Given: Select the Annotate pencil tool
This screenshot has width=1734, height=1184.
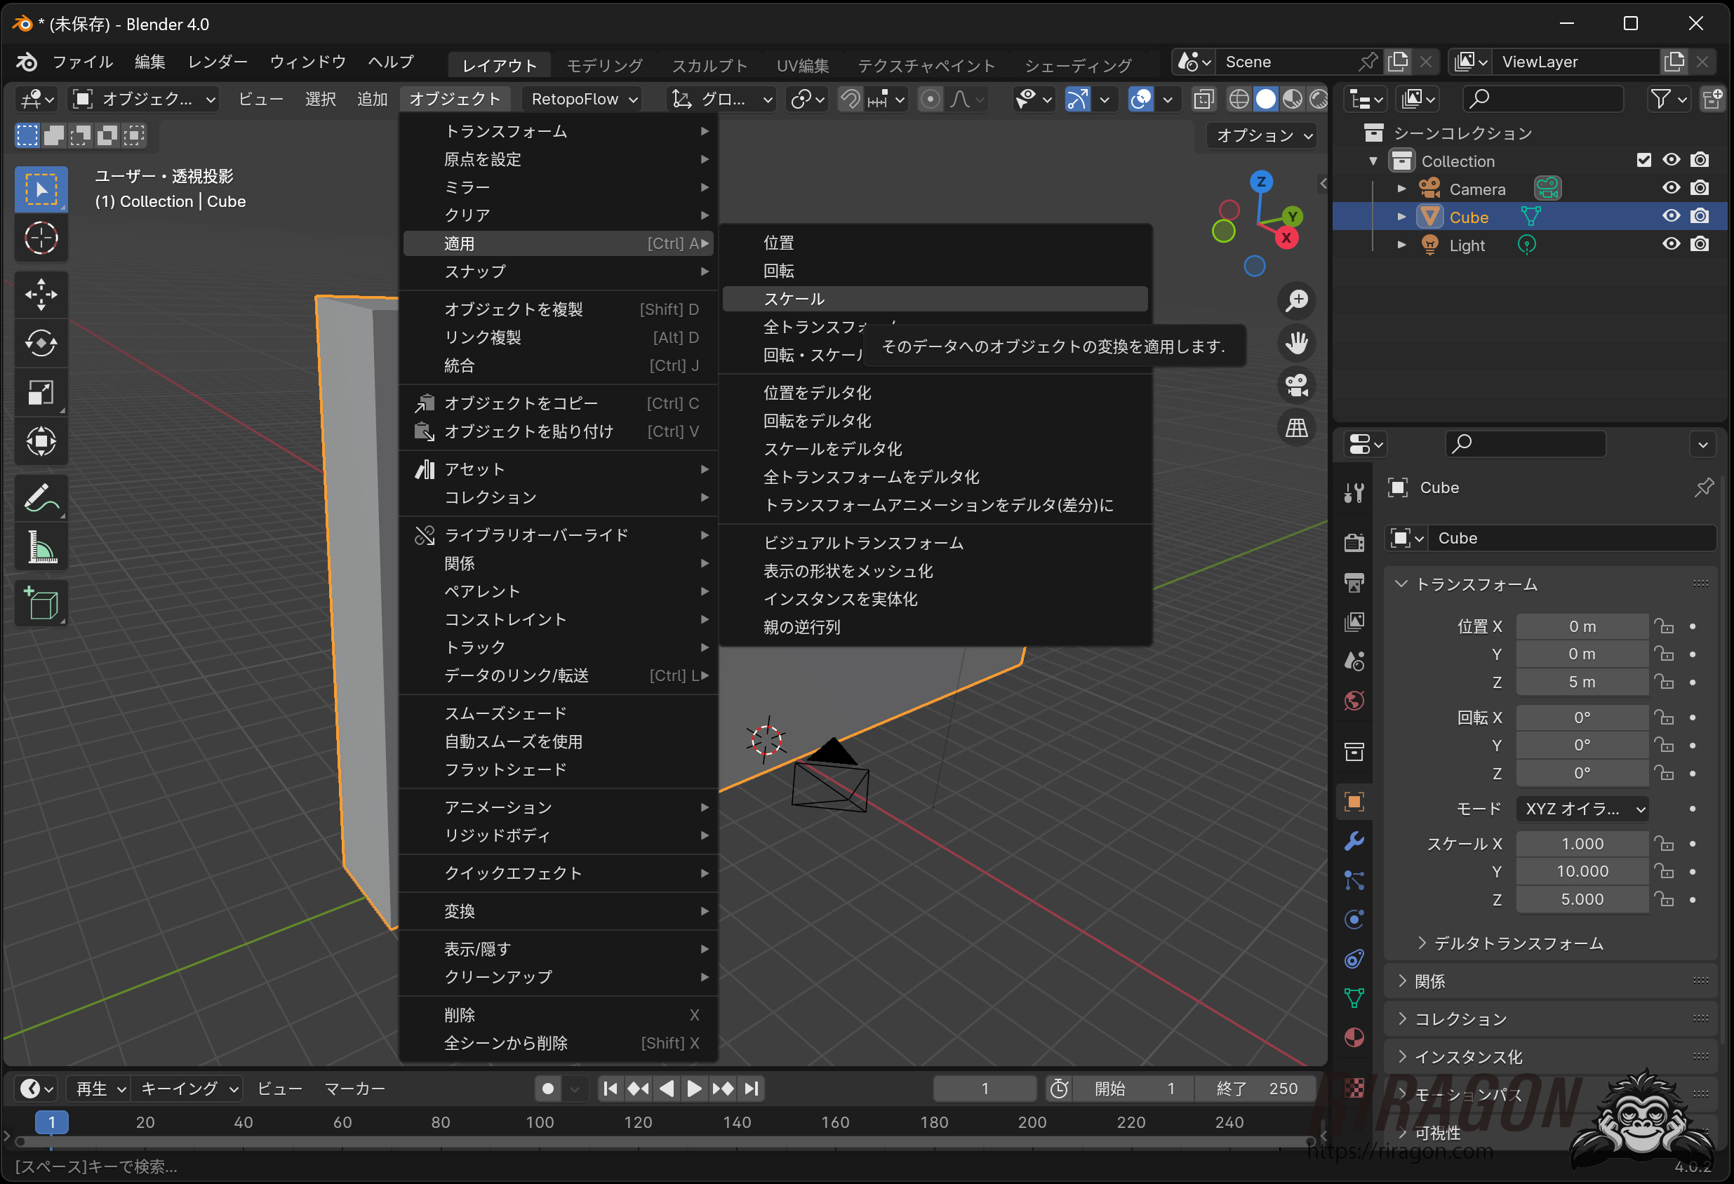Looking at the screenshot, I should 41,498.
